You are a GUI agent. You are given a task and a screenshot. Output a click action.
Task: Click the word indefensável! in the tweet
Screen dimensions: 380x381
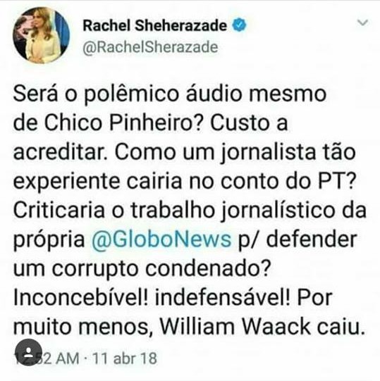pyautogui.click(x=222, y=298)
